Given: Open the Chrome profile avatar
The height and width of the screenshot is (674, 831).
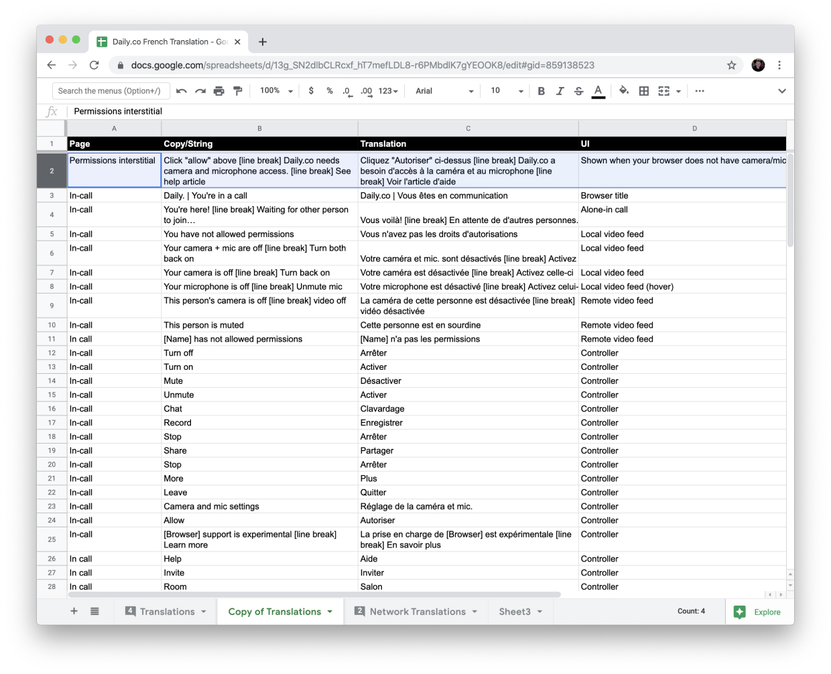Looking at the screenshot, I should tap(758, 65).
